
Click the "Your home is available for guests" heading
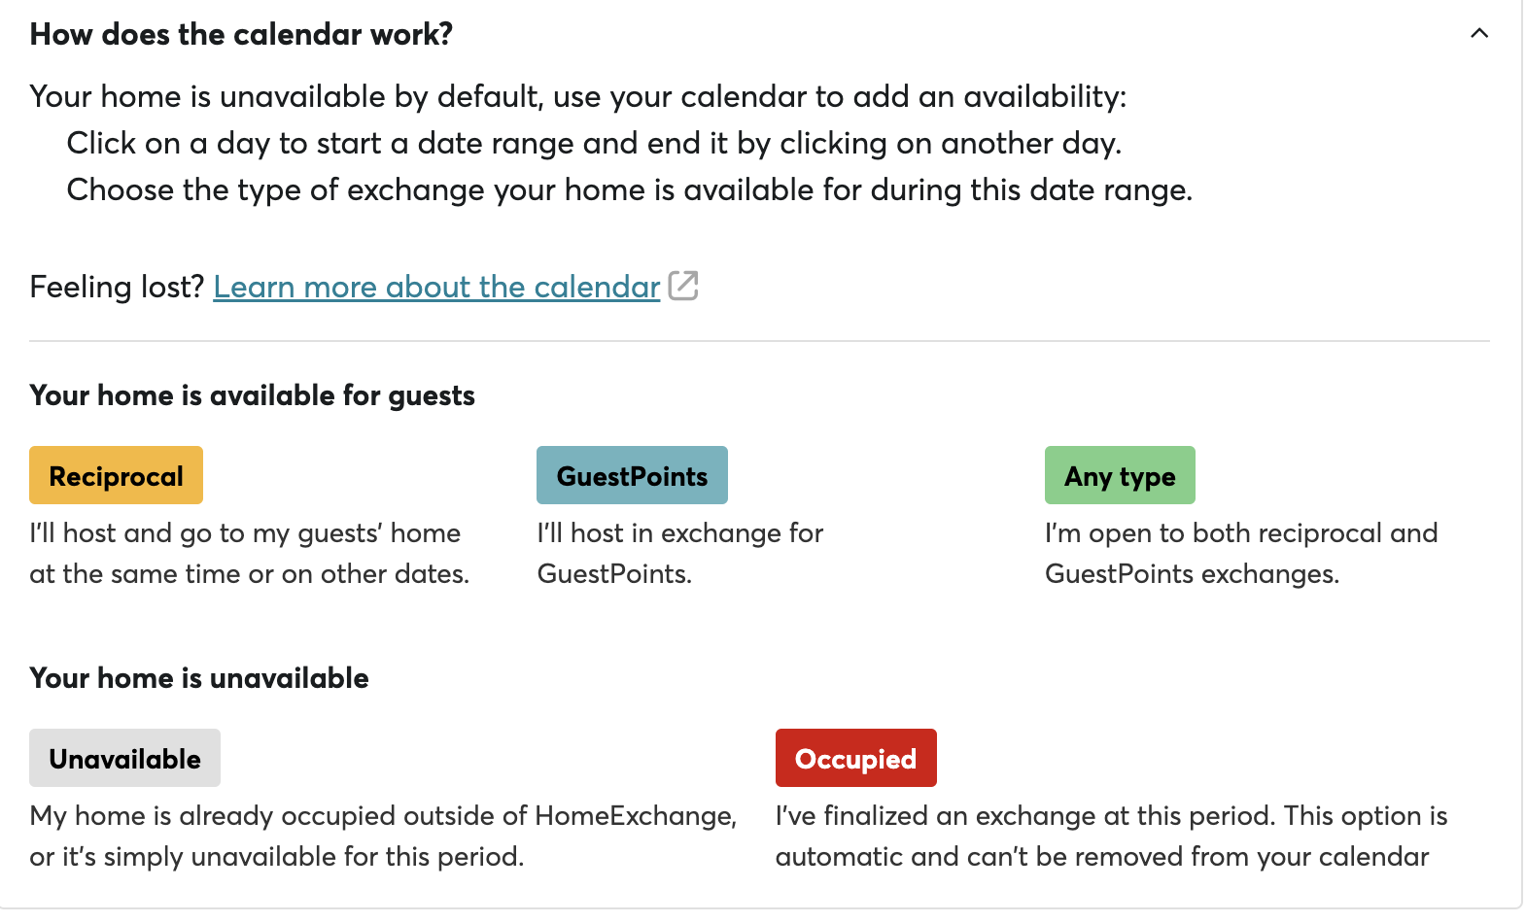coord(252,396)
